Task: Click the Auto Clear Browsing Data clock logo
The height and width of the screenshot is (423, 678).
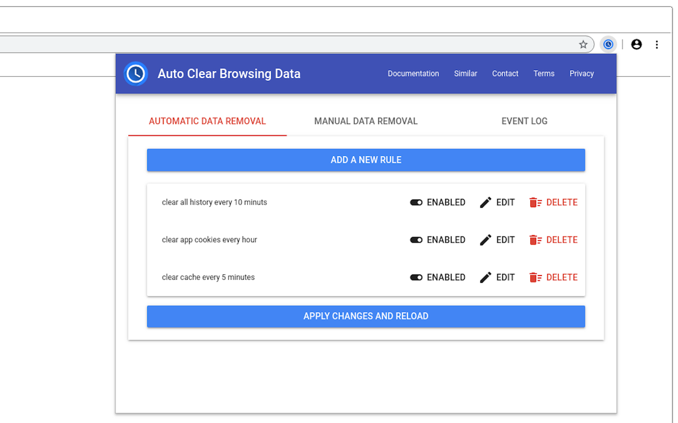Action: point(136,73)
